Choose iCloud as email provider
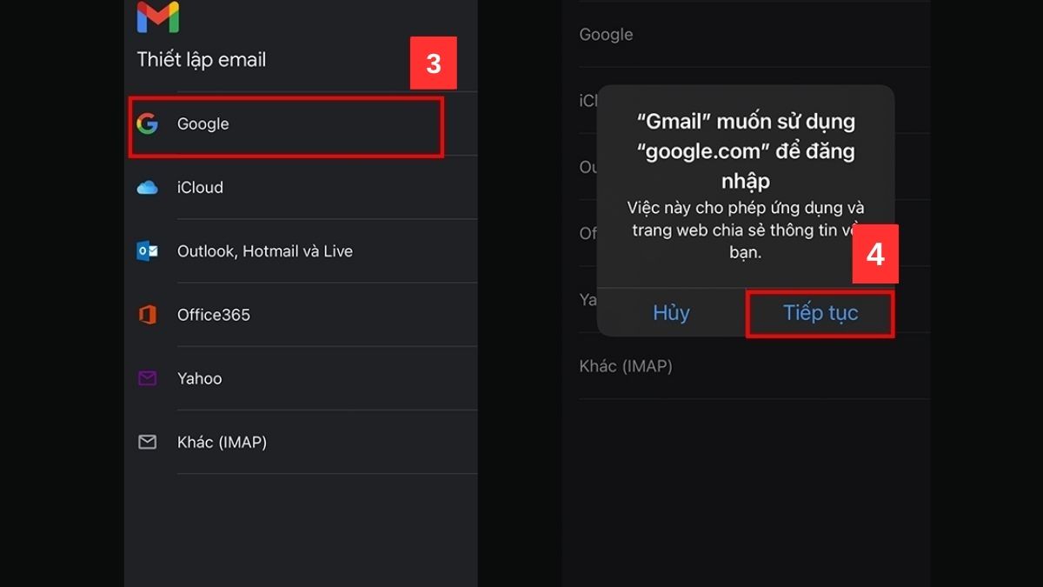 click(x=301, y=188)
